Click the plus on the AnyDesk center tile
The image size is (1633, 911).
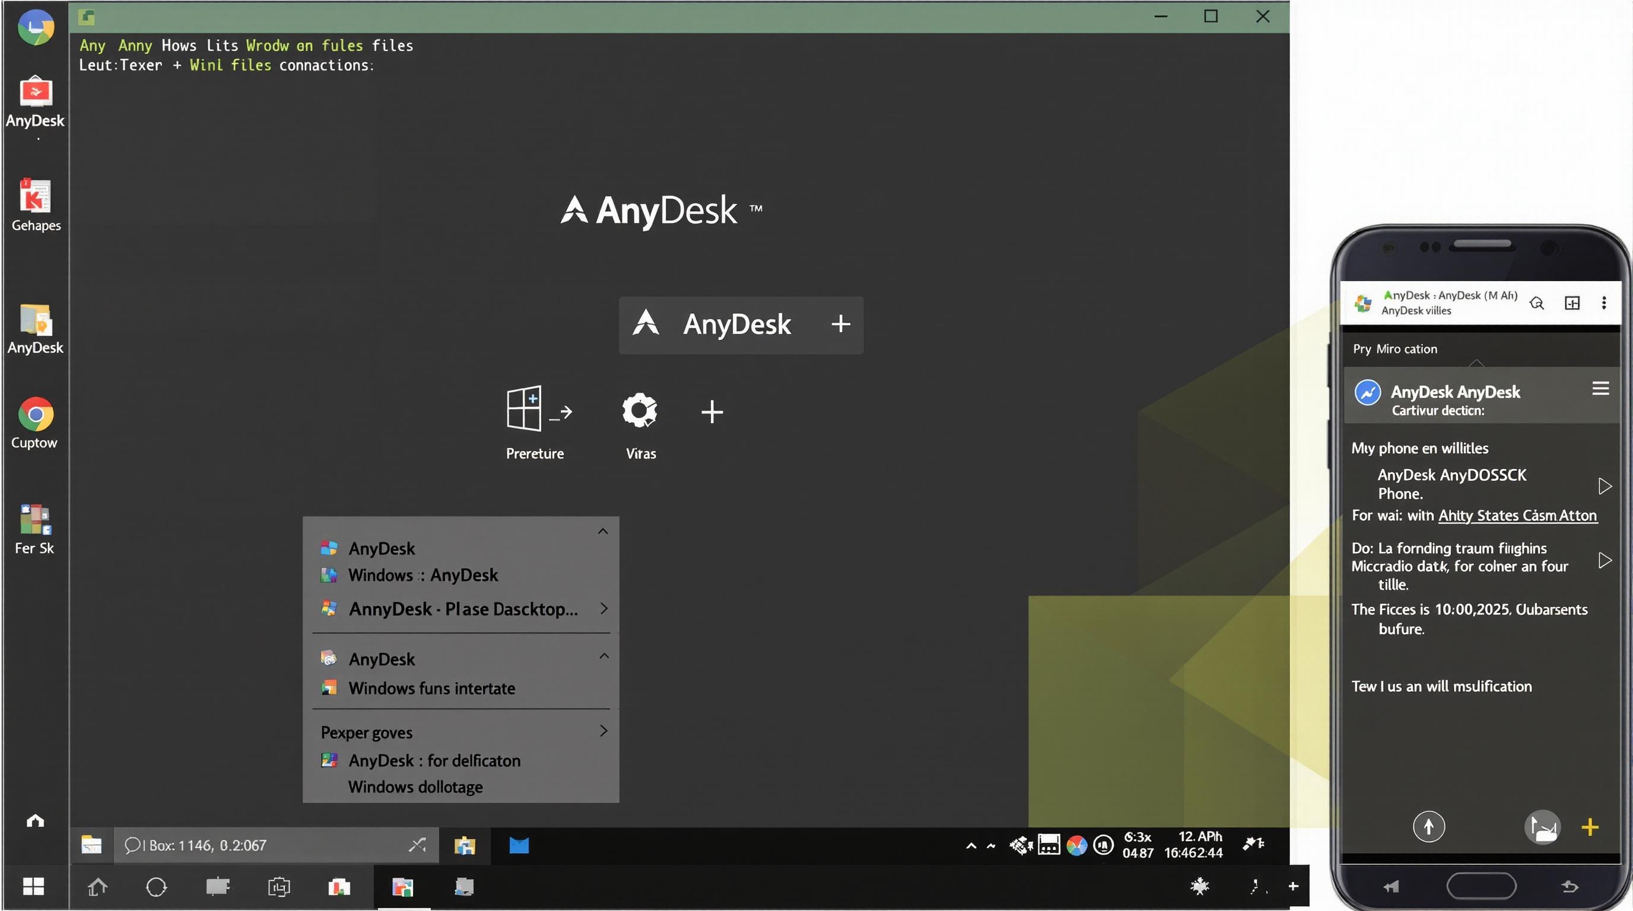coord(841,324)
